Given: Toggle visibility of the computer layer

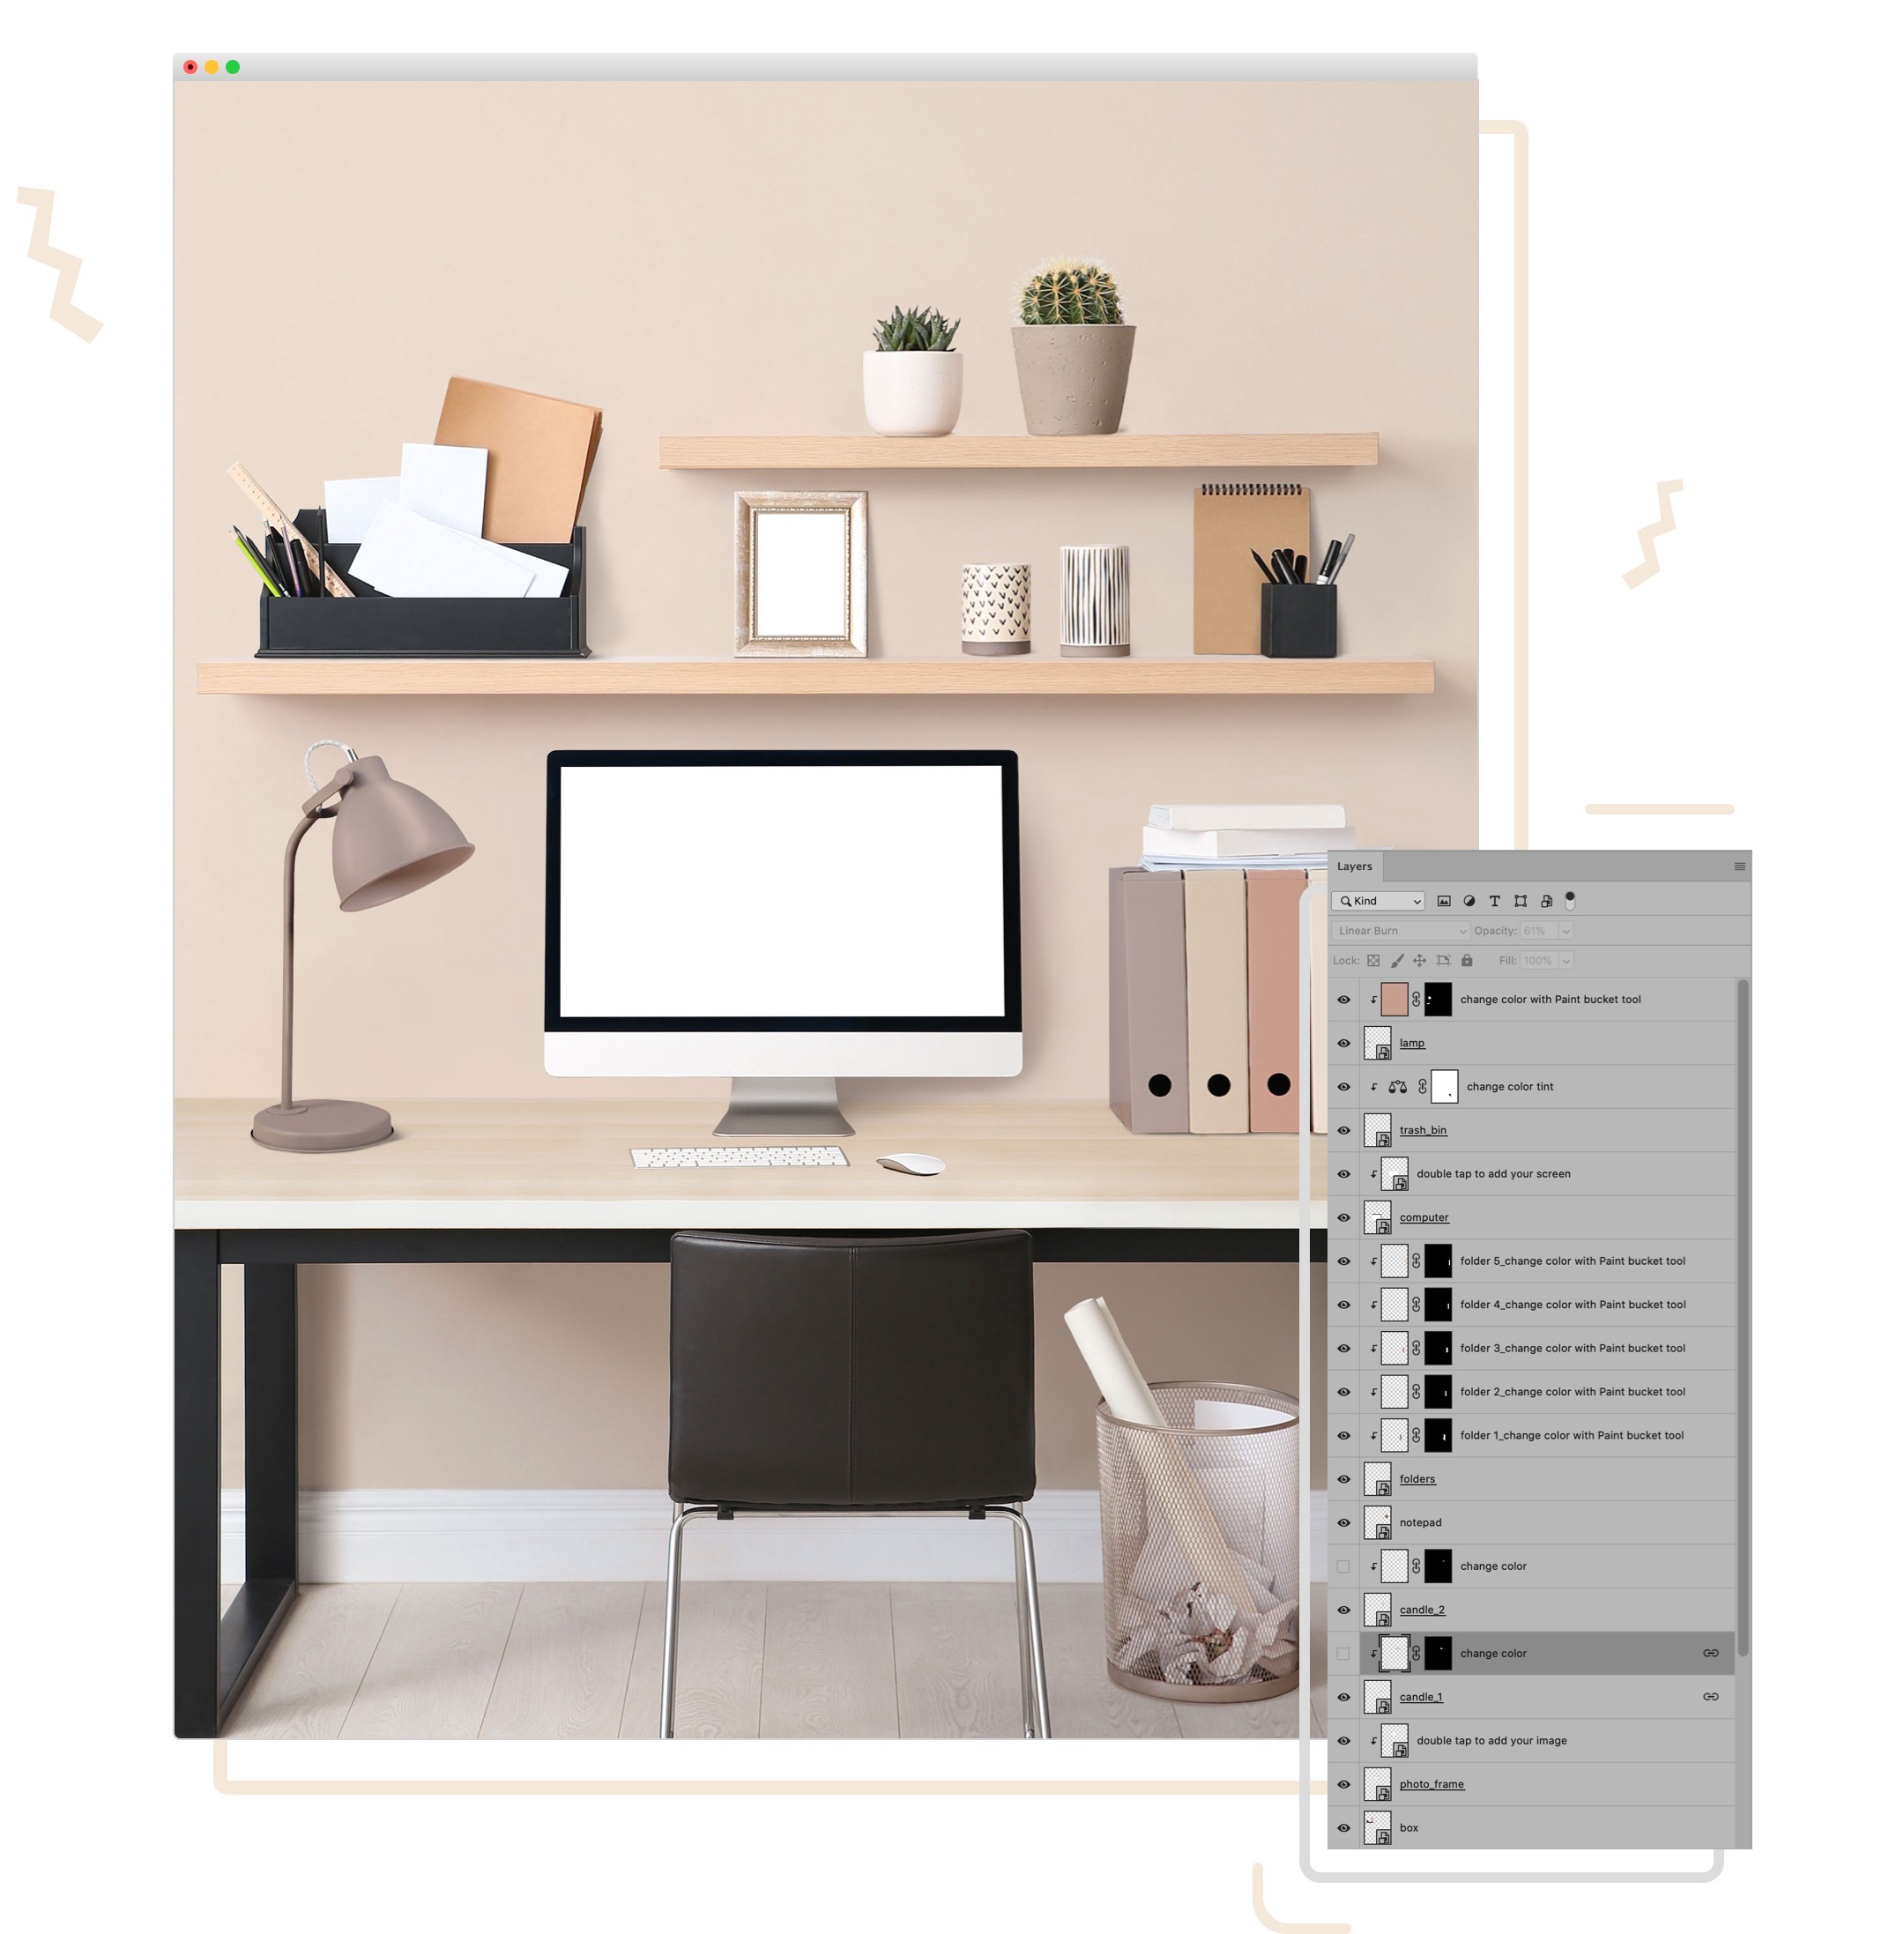Looking at the screenshot, I should point(1344,1214).
